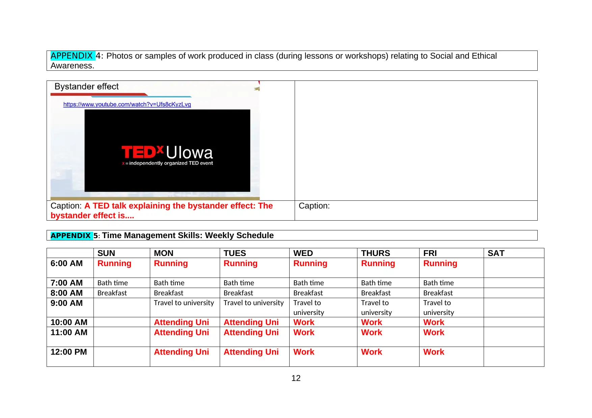
Task: Click Work at 10:00 AM Friday
Action: (x=434, y=322)
